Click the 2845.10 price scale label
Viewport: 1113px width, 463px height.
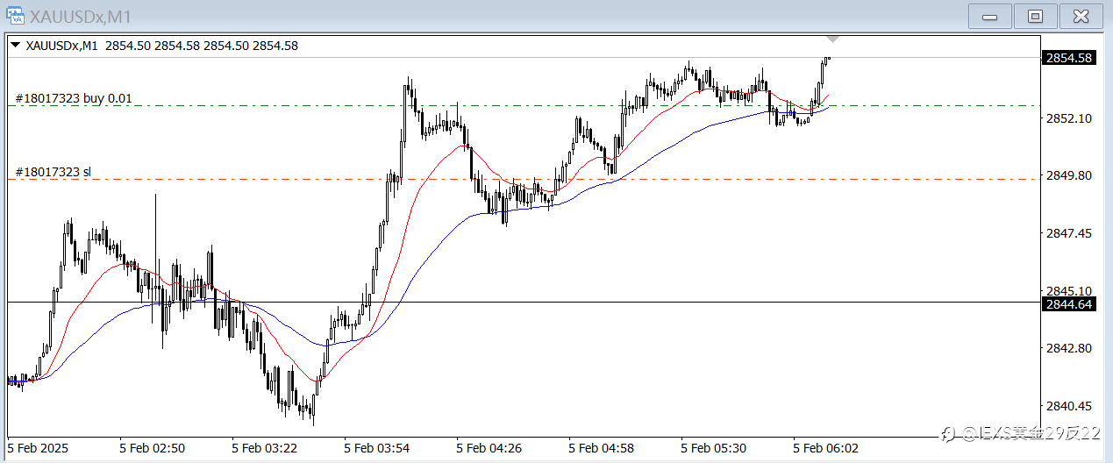1068,290
